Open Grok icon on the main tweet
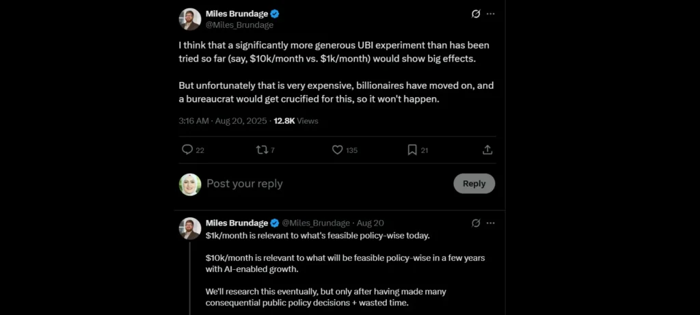Screen dimensions: 700x315 coord(476,14)
